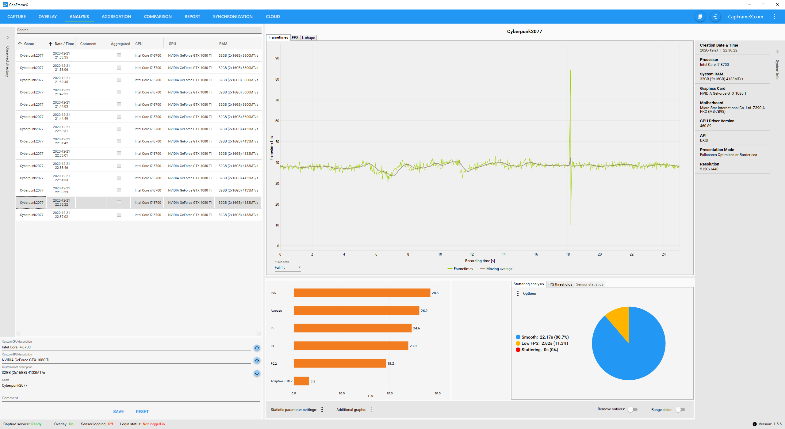Switch to the COMPARISON tab
Screen dimensions: 785x429
[158, 17]
